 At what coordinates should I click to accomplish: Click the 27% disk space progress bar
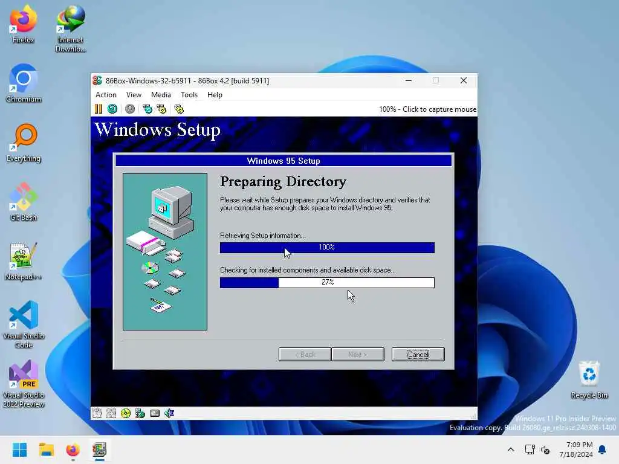(327, 283)
